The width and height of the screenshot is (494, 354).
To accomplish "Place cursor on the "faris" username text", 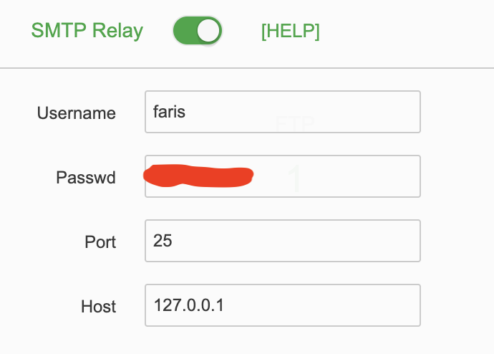I will click(x=169, y=112).
